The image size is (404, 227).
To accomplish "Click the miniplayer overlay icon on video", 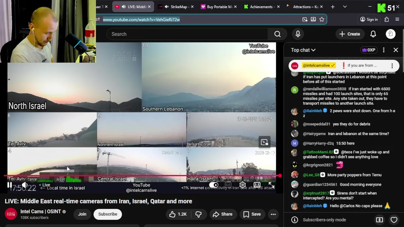I will coord(264,142).
